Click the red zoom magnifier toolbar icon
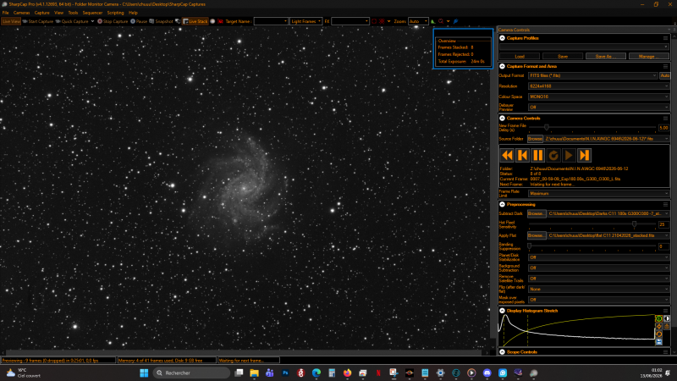 pyautogui.click(x=441, y=21)
